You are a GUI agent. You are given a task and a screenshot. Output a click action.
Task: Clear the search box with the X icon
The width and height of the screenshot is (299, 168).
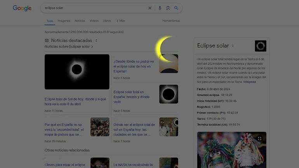[x=150, y=8]
